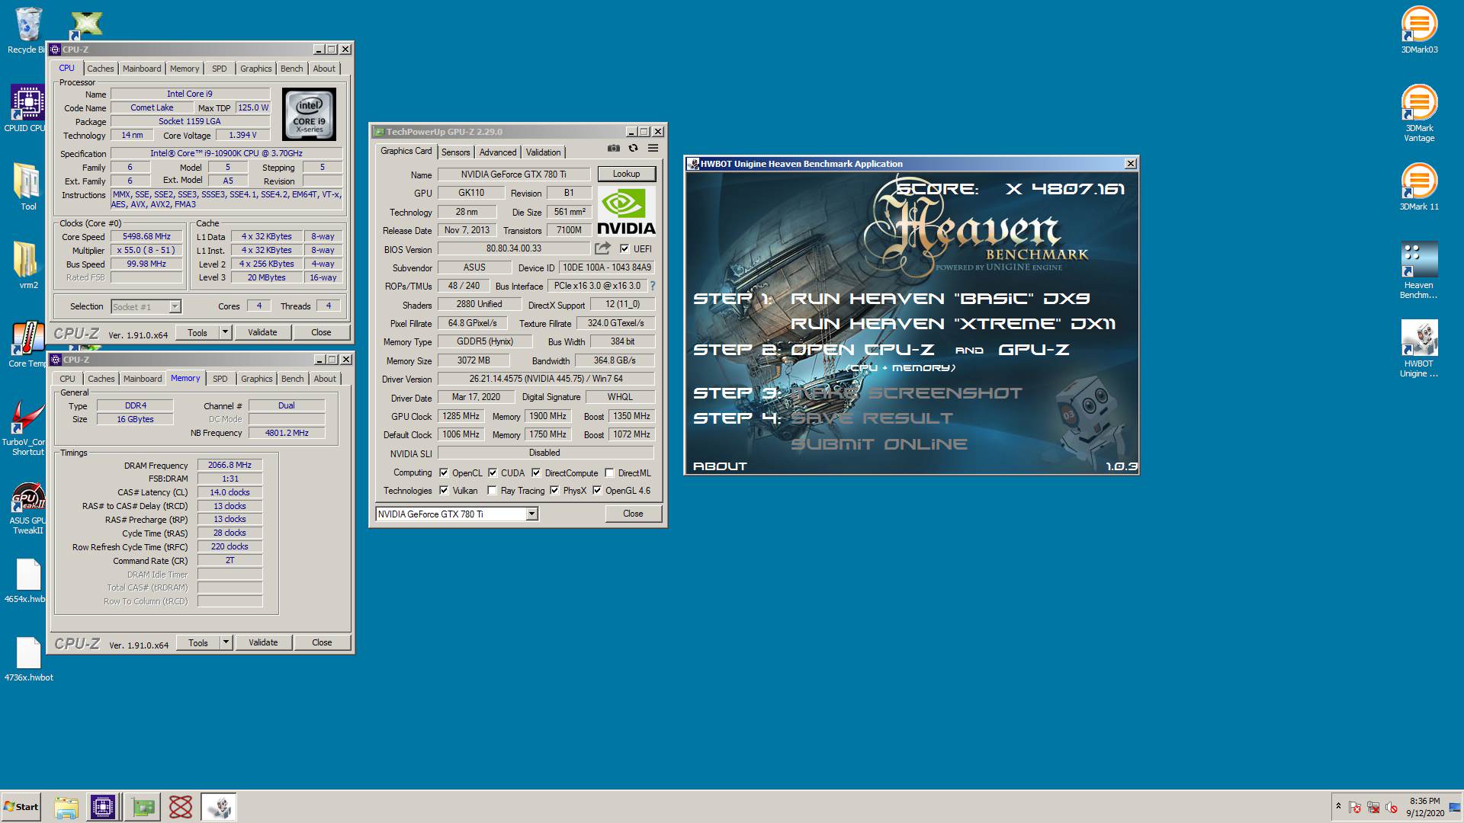
Task: Click the Close button in GPU-Z
Action: [633, 514]
